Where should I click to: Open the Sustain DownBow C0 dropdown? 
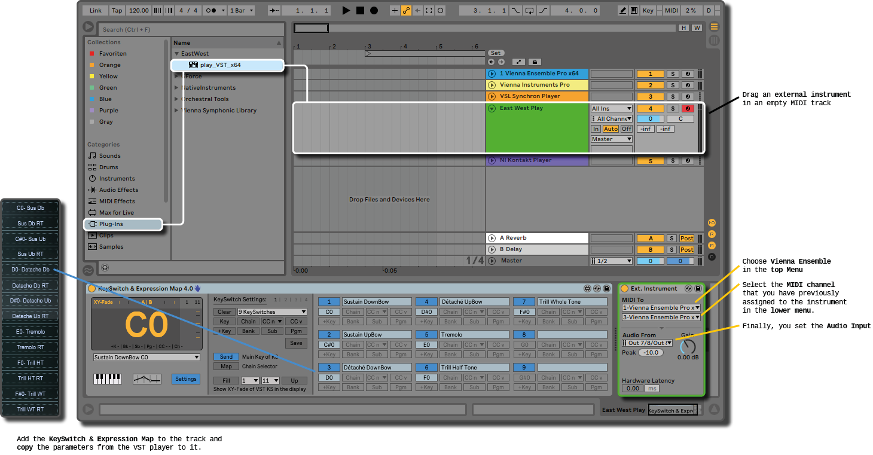[146, 358]
